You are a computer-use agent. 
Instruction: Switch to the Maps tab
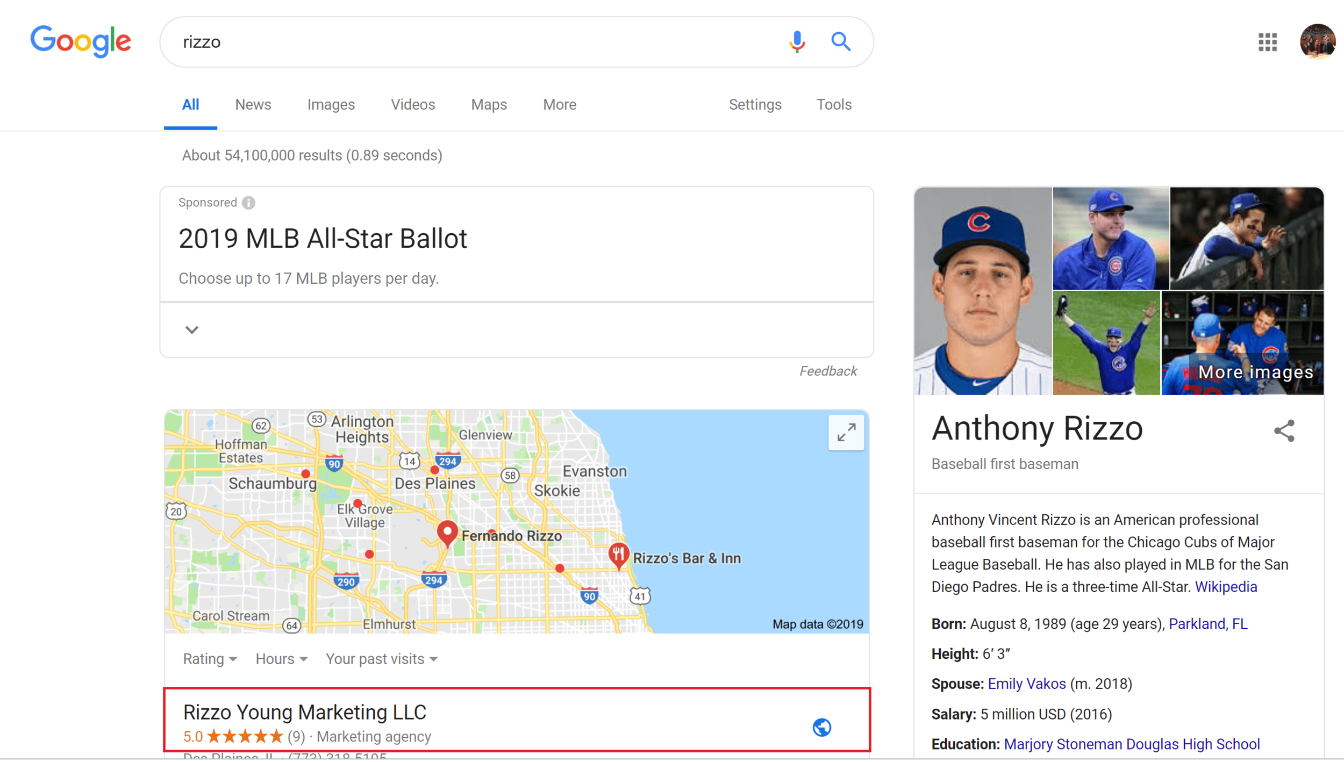point(489,104)
